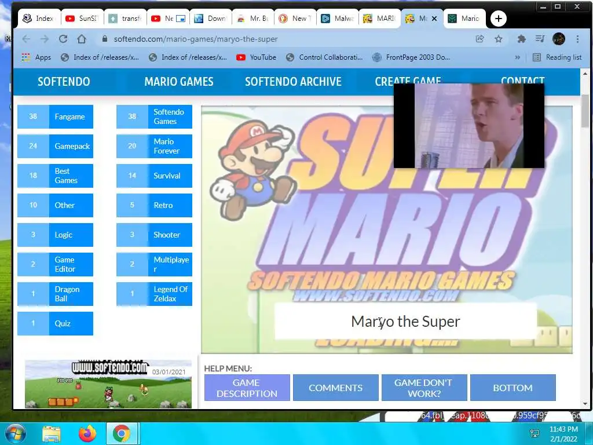The image size is (593, 445).
Task: Select the Legend Of Zeldax category
Action: pos(154,294)
